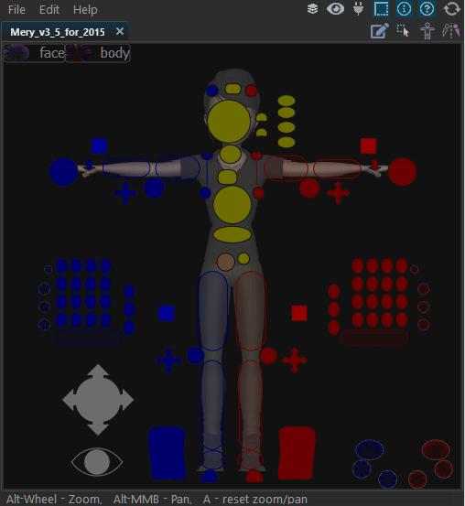The image size is (465, 506).
Task: Select the yellow small circle beside the pelvis
Action: (x=243, y=258)
